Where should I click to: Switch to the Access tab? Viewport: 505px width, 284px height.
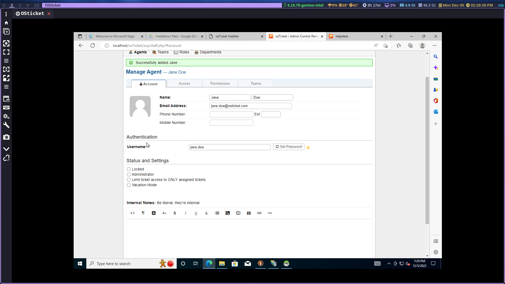[x=184, y=83]
